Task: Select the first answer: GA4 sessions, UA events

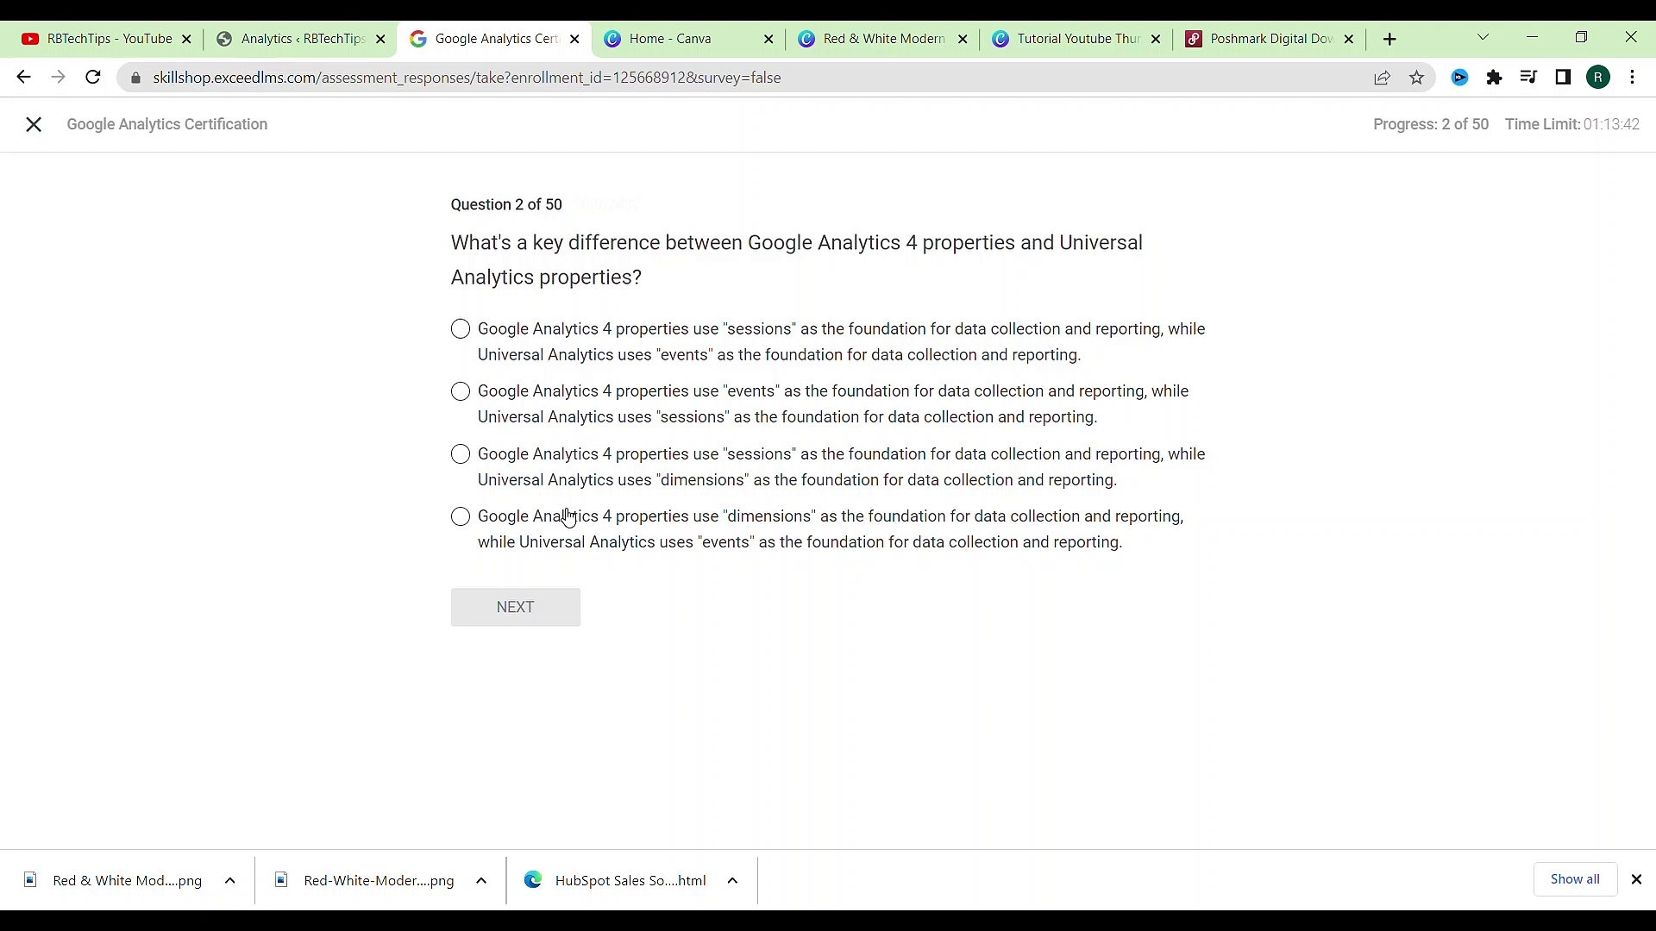Action: coord(461,329)
